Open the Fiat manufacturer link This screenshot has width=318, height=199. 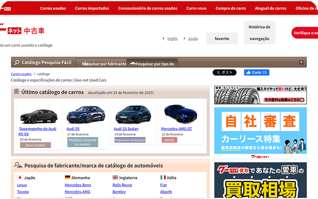point(164,185)
